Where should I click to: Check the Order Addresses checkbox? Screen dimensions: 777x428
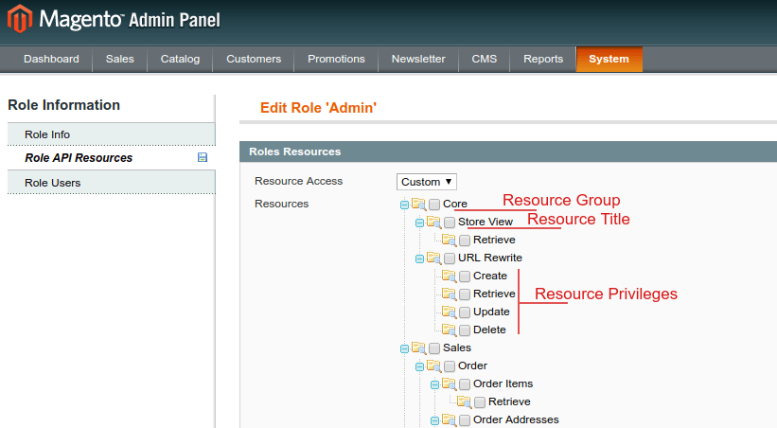tap(465, 420)
